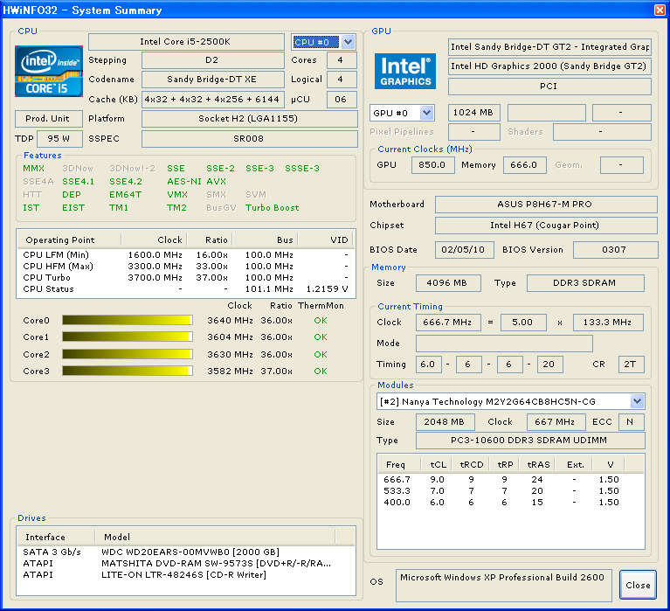The height and width of the screenshot is (611, 670).
Task: Click the Core1 usage bar
Action: 128,337
